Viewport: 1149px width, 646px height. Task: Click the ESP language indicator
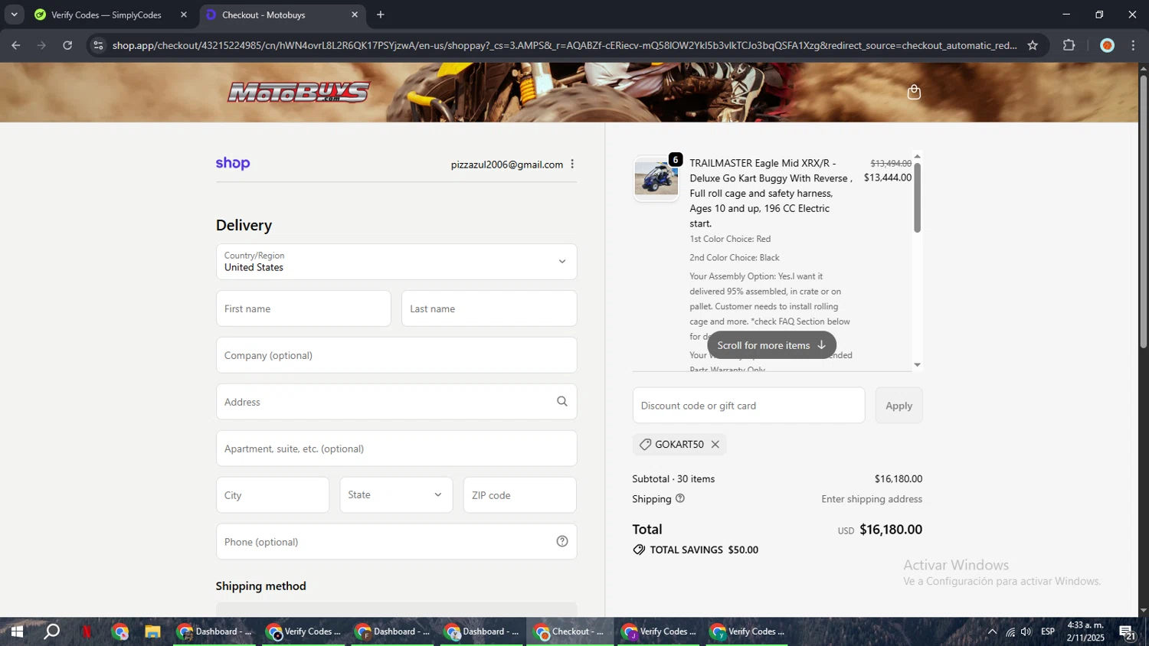point(1048,632)
